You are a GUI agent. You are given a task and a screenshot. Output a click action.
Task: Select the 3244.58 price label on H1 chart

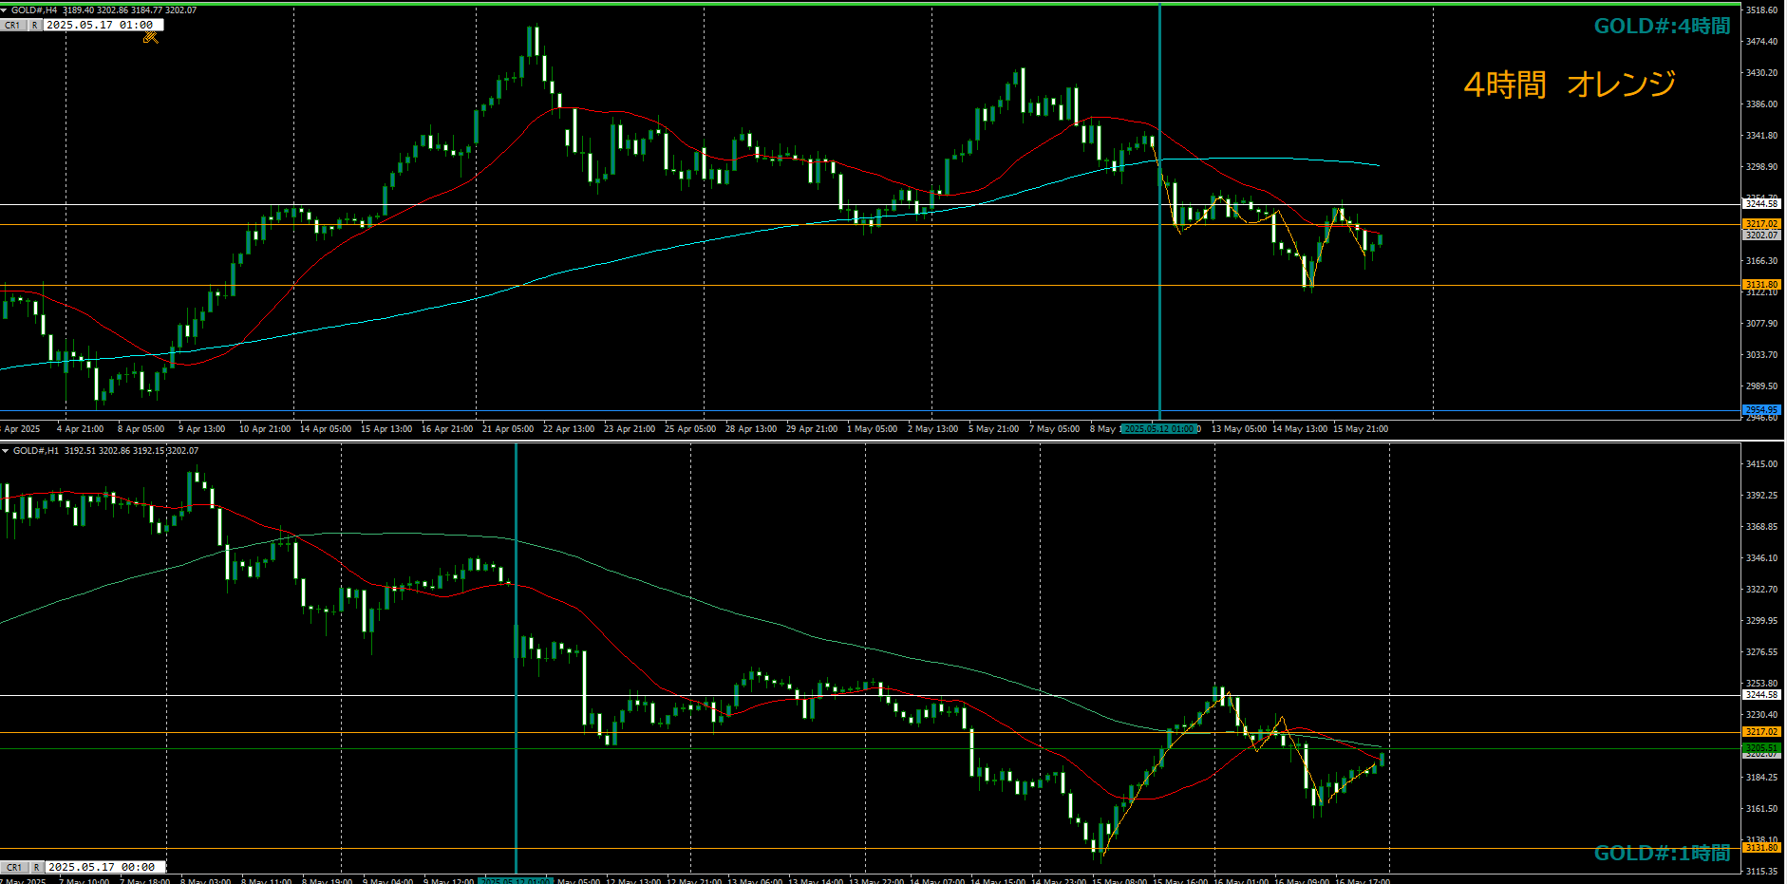1761,695
